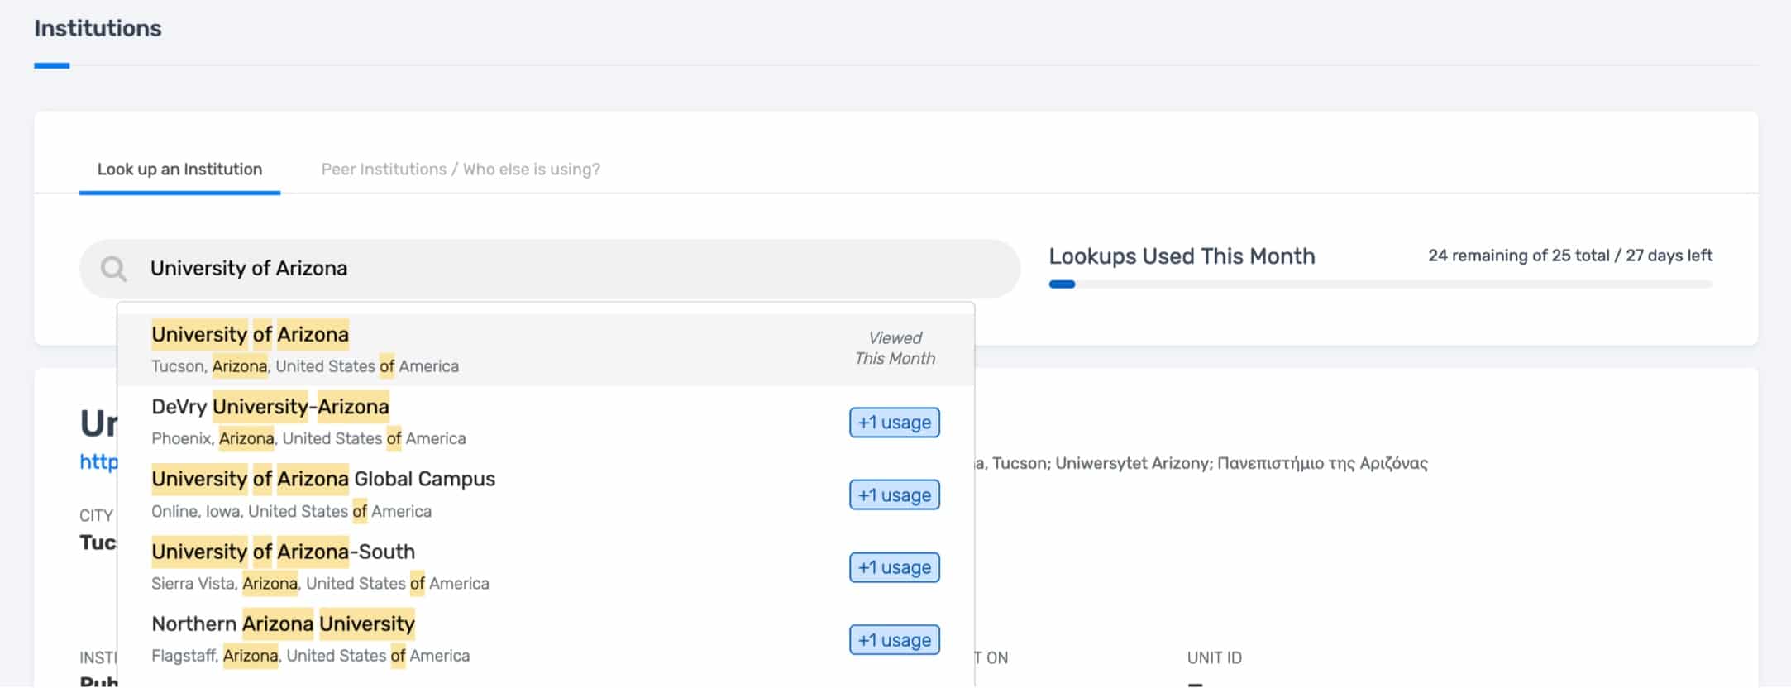Image resolution: width=1791 pixels, height=688 pixels.
Task: Select Northern Arizona University suggestion
Action: 546,639
